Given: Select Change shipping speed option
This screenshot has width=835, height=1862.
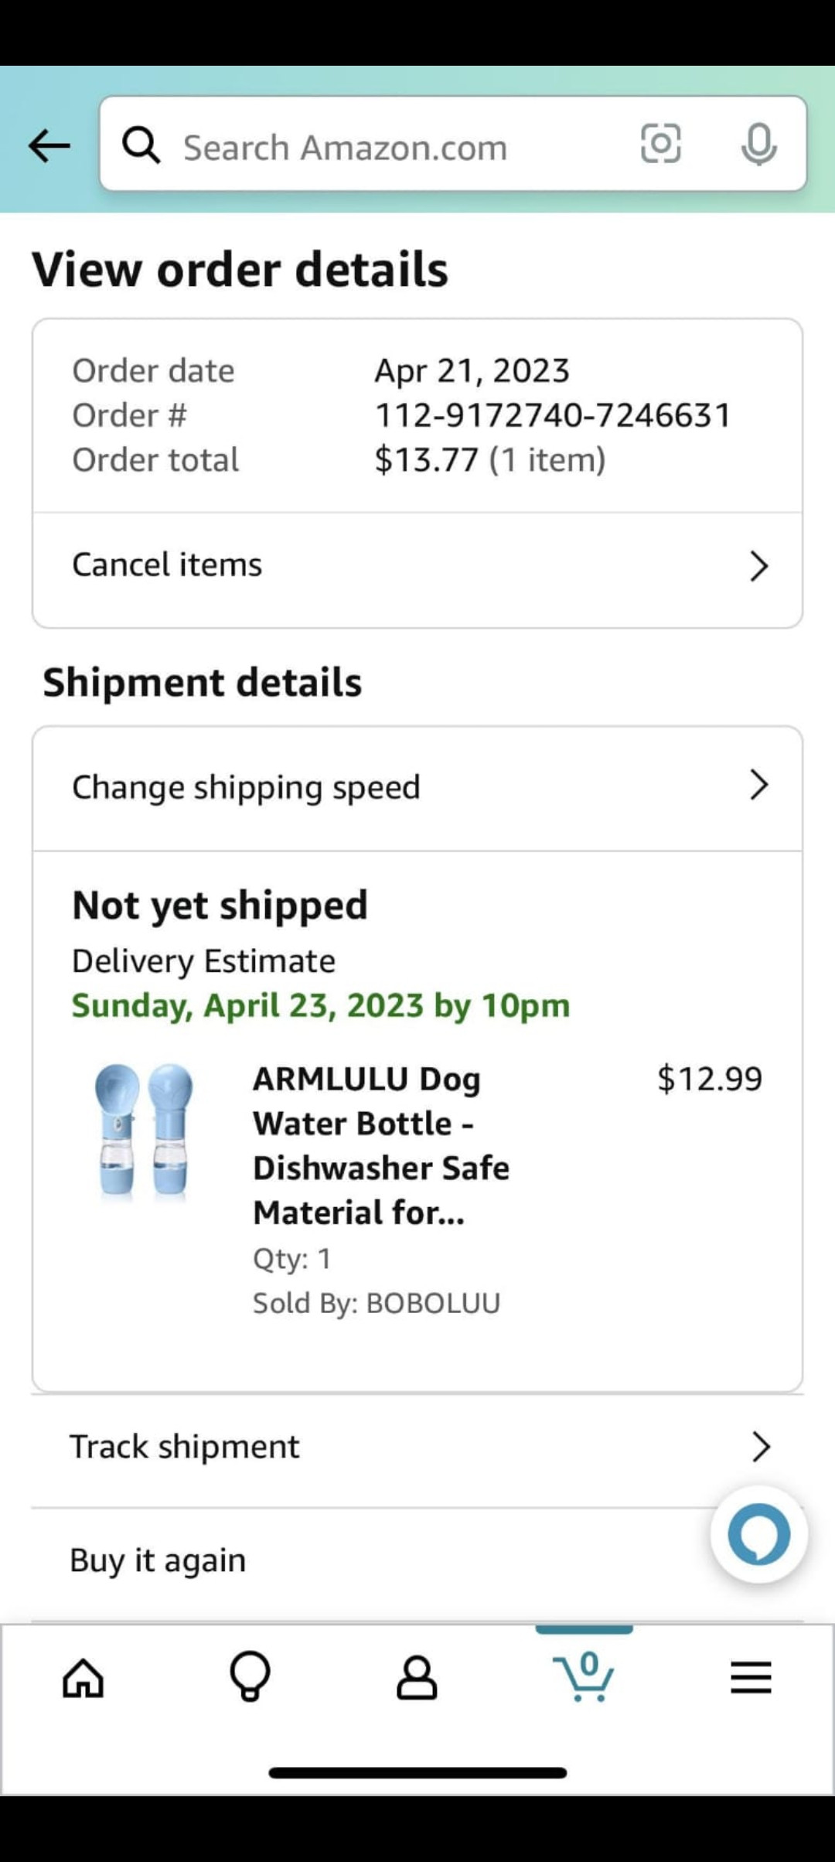Looking at the screenshot, I should click(x=246, y=787).
